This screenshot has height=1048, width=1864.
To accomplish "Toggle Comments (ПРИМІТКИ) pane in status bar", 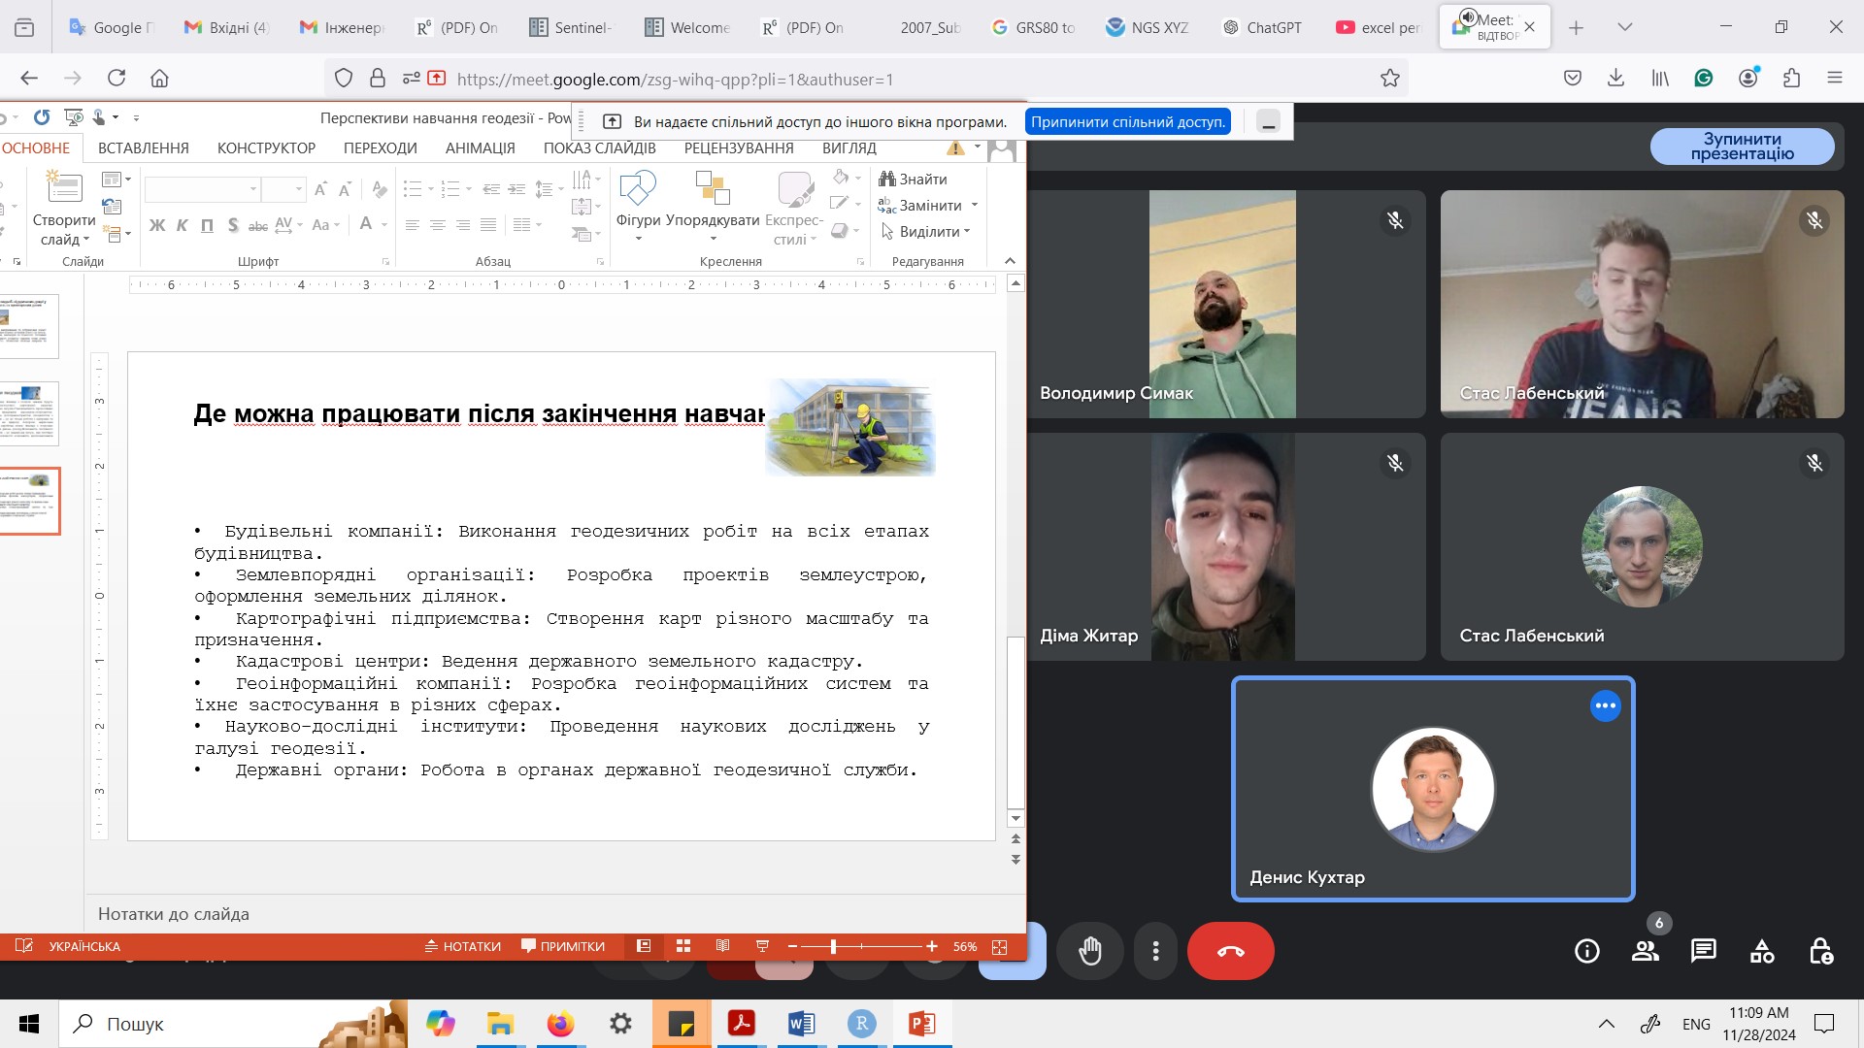I will 563,946.
